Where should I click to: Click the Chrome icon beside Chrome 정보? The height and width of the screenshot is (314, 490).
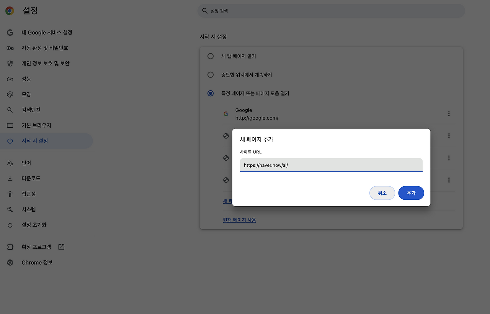pyautogui.click(x=10, y=263)
